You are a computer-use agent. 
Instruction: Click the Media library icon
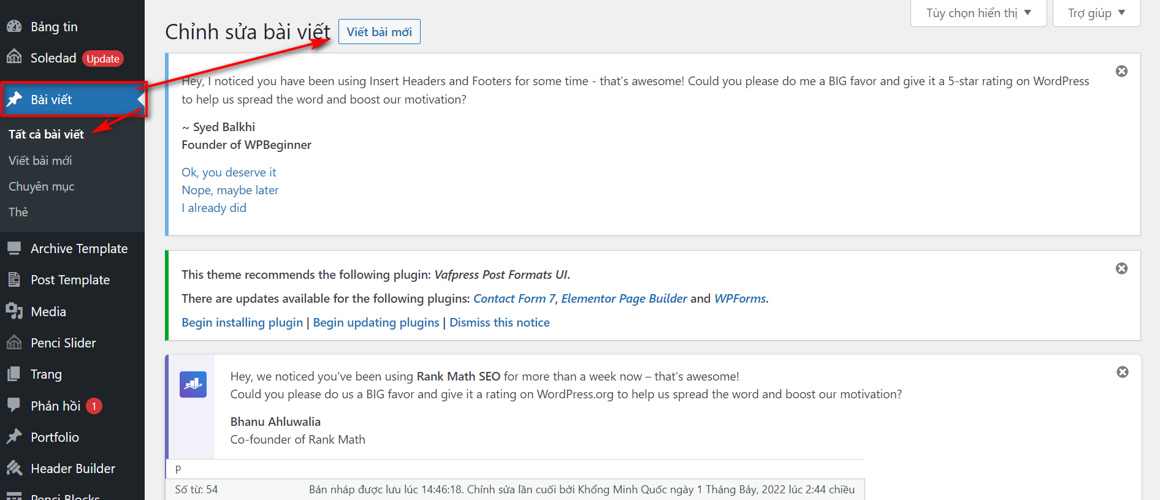[x=14, y=311]
